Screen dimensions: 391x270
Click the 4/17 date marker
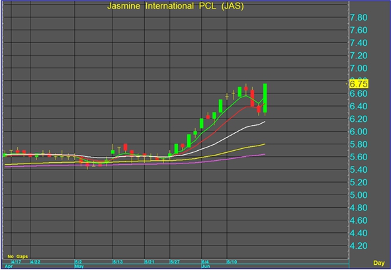[x=17, y=262]
